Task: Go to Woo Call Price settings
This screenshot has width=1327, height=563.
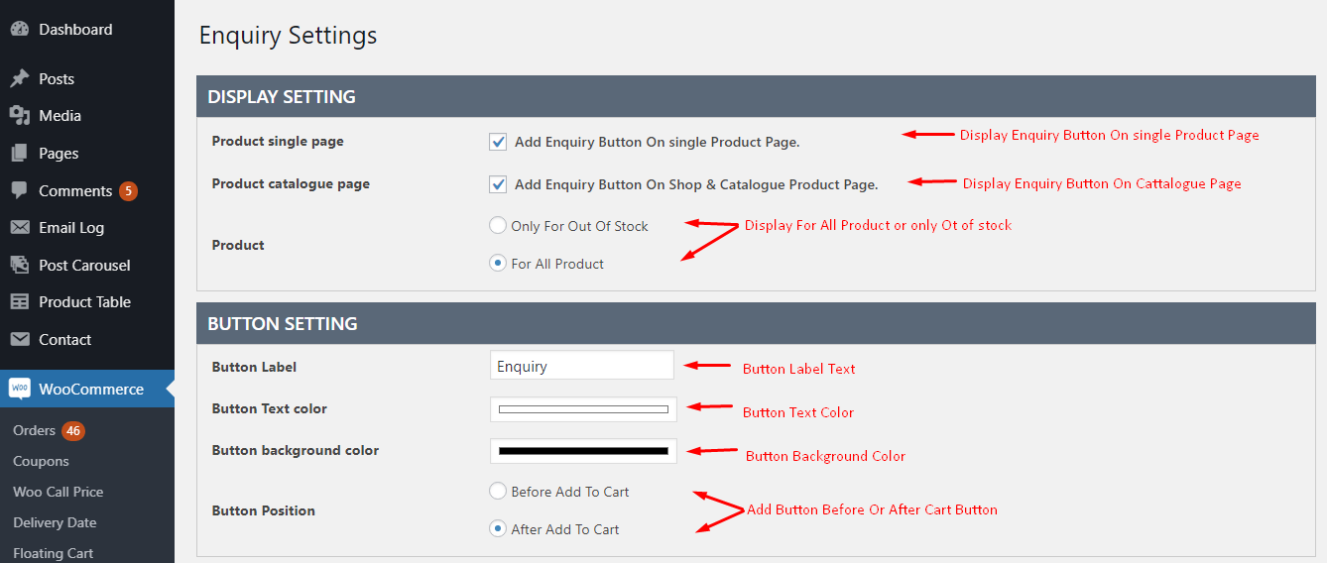Action: pyautogui.click(x=58, y=492)
